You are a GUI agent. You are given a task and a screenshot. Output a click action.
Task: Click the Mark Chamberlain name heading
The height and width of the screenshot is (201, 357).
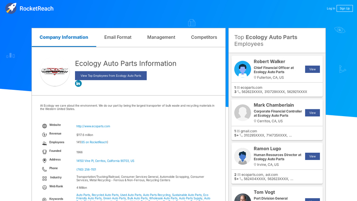(x=274, y=105)
